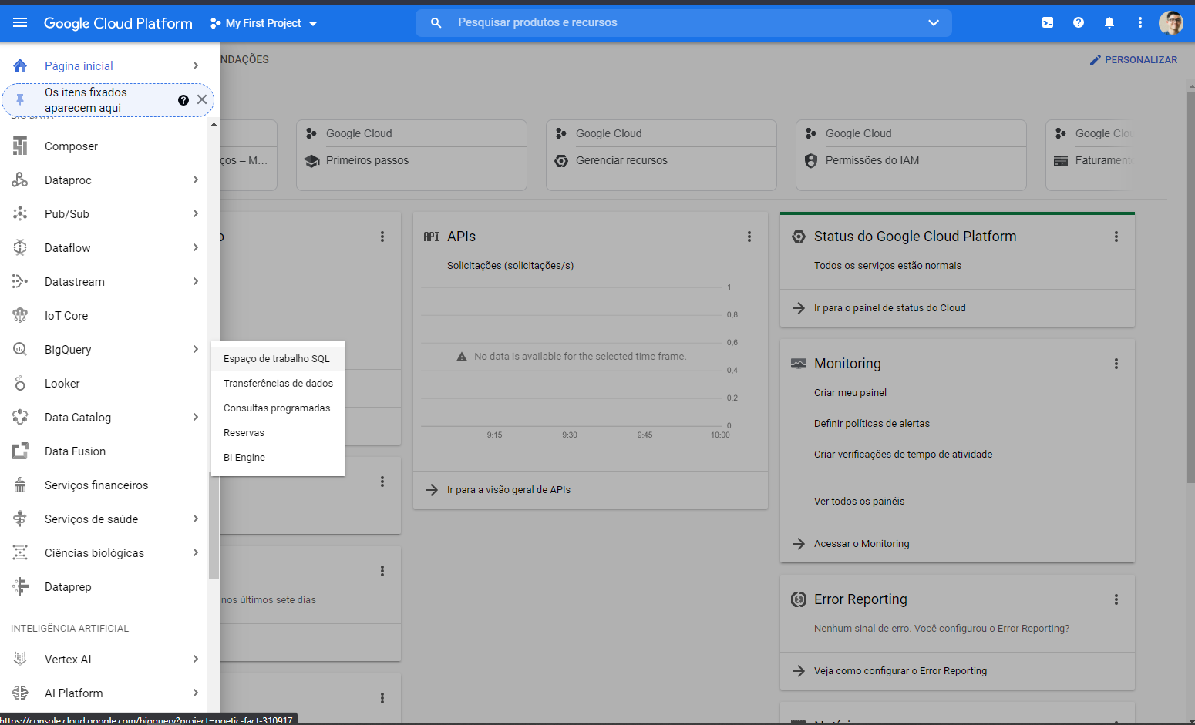The height and width of the screenshot is (725, 1195).
Task: Expand Data Catalog submenu chevron
Action: point(196,417)
